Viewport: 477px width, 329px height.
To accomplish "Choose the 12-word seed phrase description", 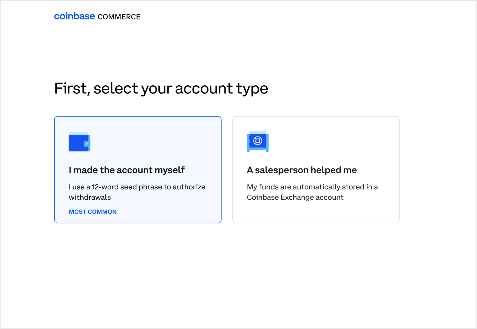I will point(137,187).
